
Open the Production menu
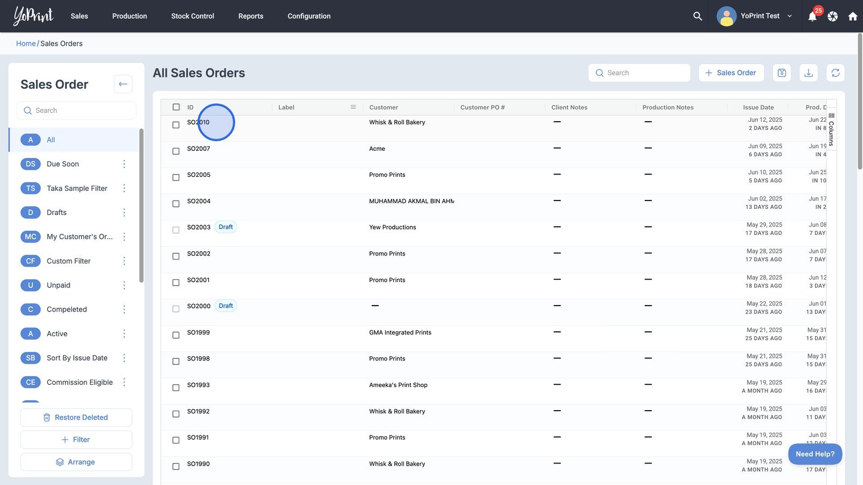tap(129, 16)
